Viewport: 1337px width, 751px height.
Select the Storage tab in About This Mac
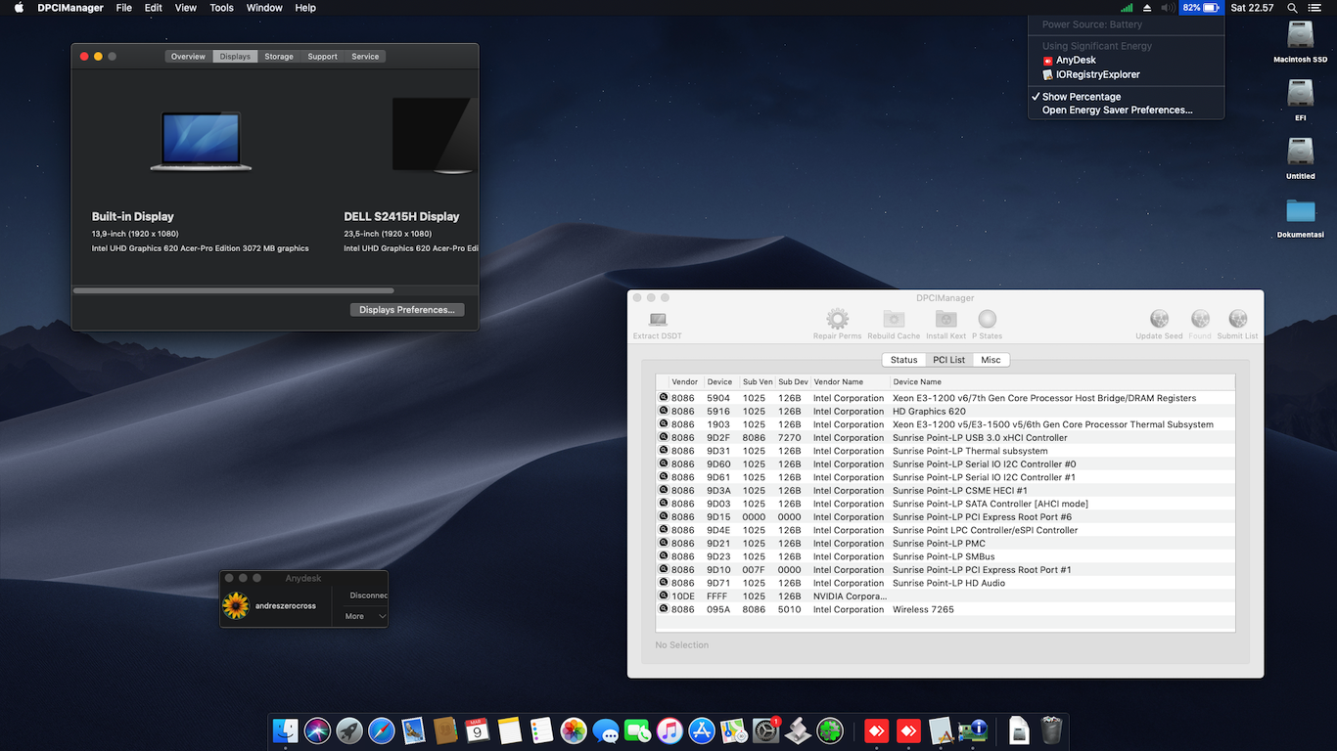tap(279, 57)
